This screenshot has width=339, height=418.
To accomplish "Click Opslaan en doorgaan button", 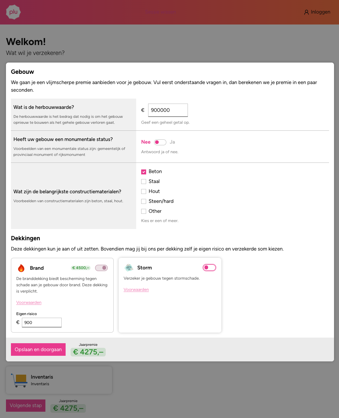I will pos(38,349).
